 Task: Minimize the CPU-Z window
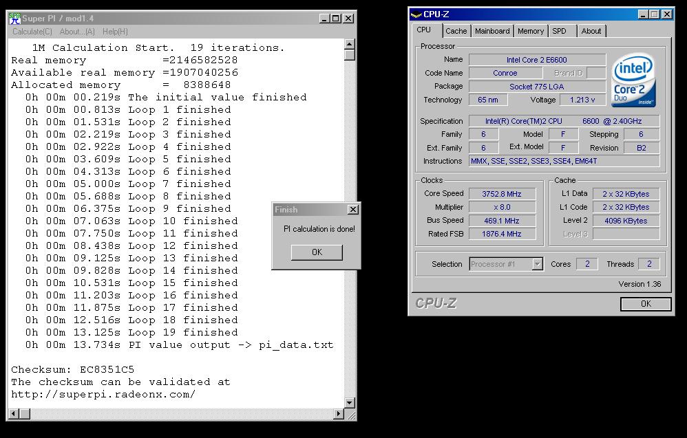(643, 14)
